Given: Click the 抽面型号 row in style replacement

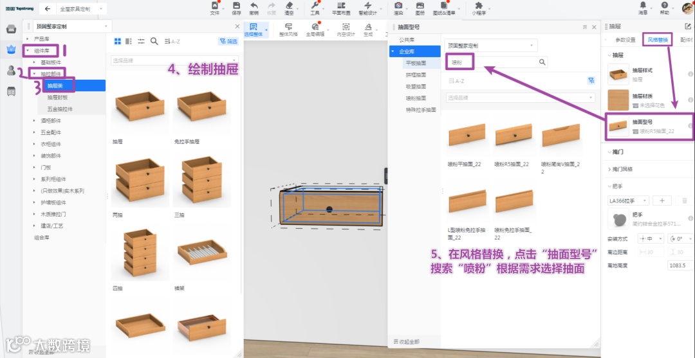Looking at the screenshot, I should coord(649,126).
